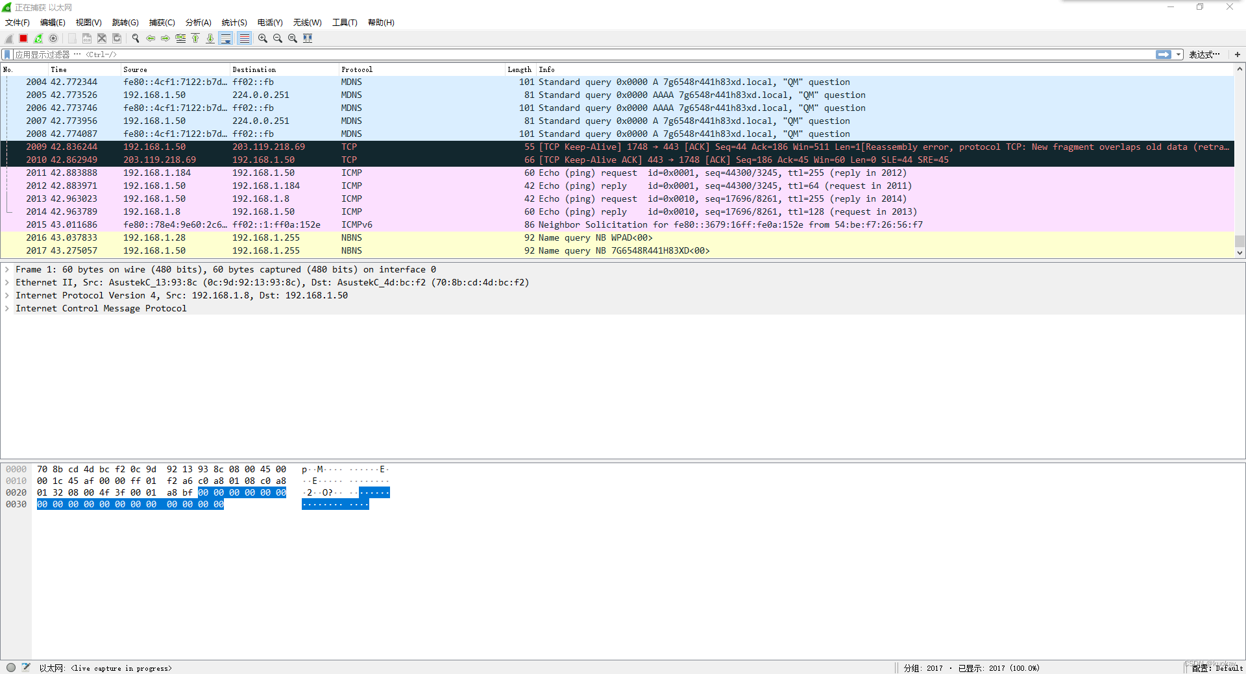
Task: Sort packets by the Destination column header
Action: point(284,69)
